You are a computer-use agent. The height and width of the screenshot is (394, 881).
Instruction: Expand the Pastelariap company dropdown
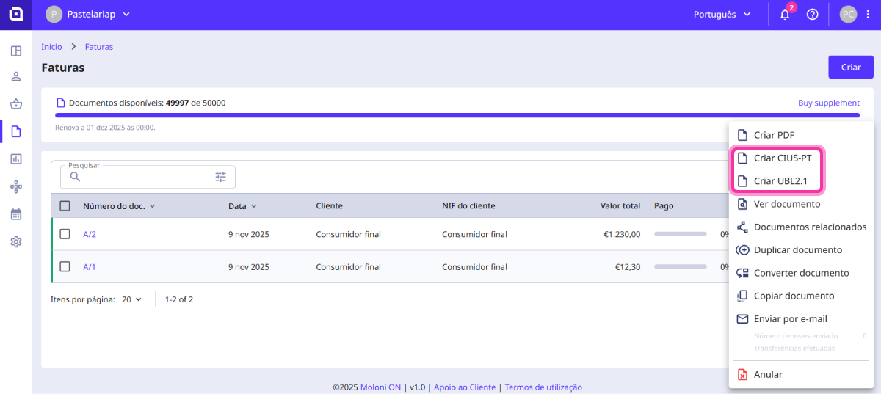(88, 15)
